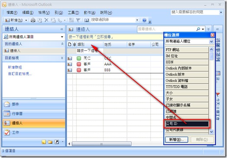The height and width of the screenshot is (158, 227).
Task: Click red category swatch of AAA row
Action: click(x=79, y=64)
